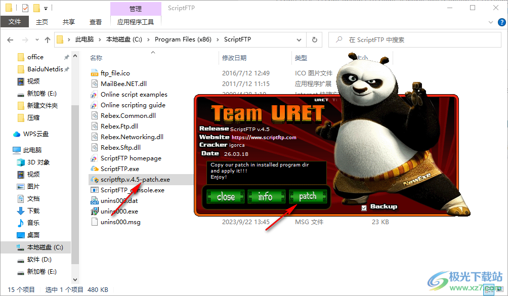Go back with the left arrow
Viewport: 508px width, 296px height.
coord(10,40)
